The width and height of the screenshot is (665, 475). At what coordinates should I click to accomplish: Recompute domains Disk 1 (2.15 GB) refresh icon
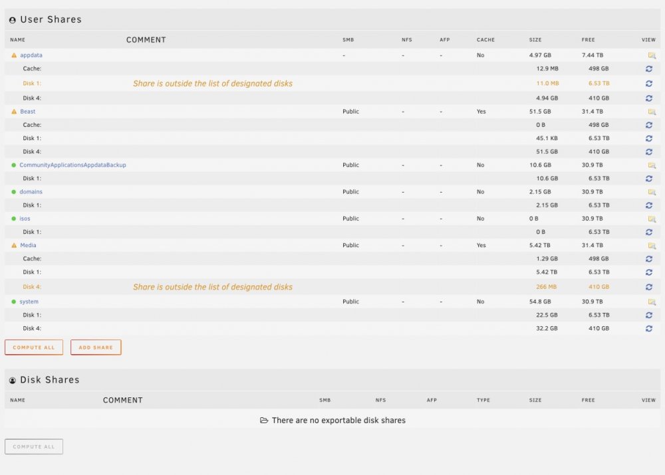(649, 205)
